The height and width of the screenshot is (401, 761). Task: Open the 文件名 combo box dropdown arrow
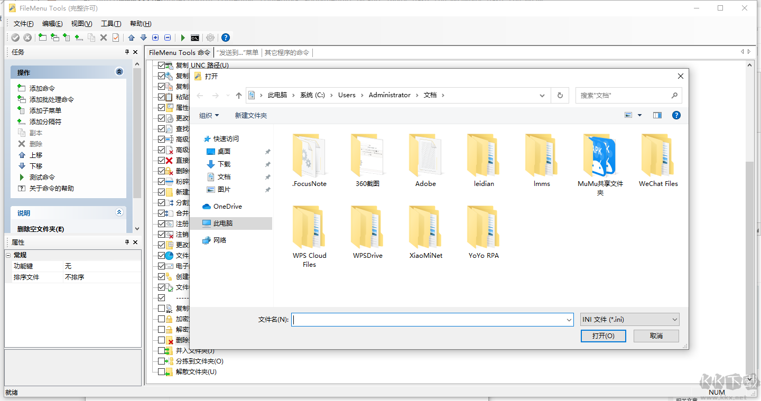[569, 319]
